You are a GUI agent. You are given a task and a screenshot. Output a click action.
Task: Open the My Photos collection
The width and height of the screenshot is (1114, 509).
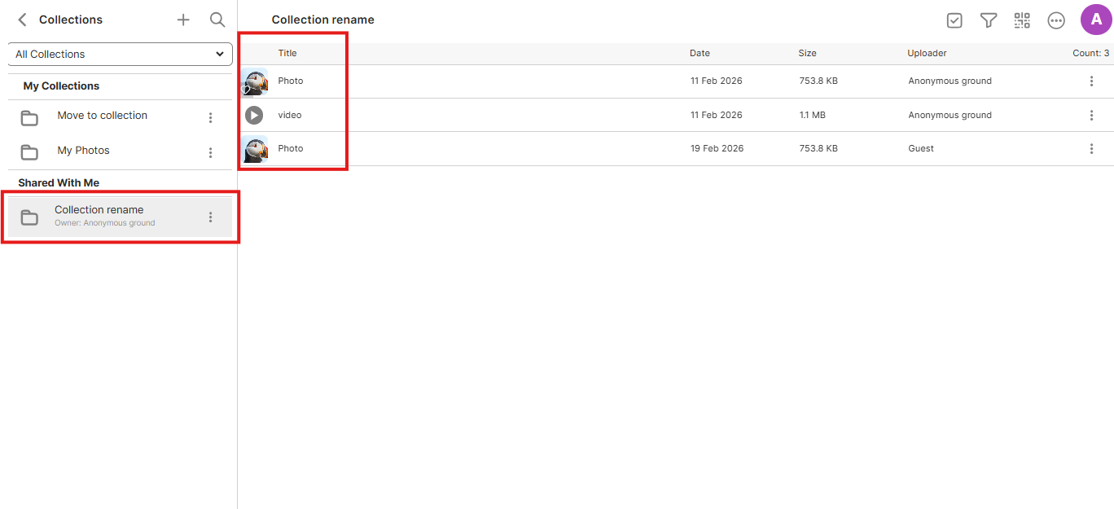coord(83,151)
